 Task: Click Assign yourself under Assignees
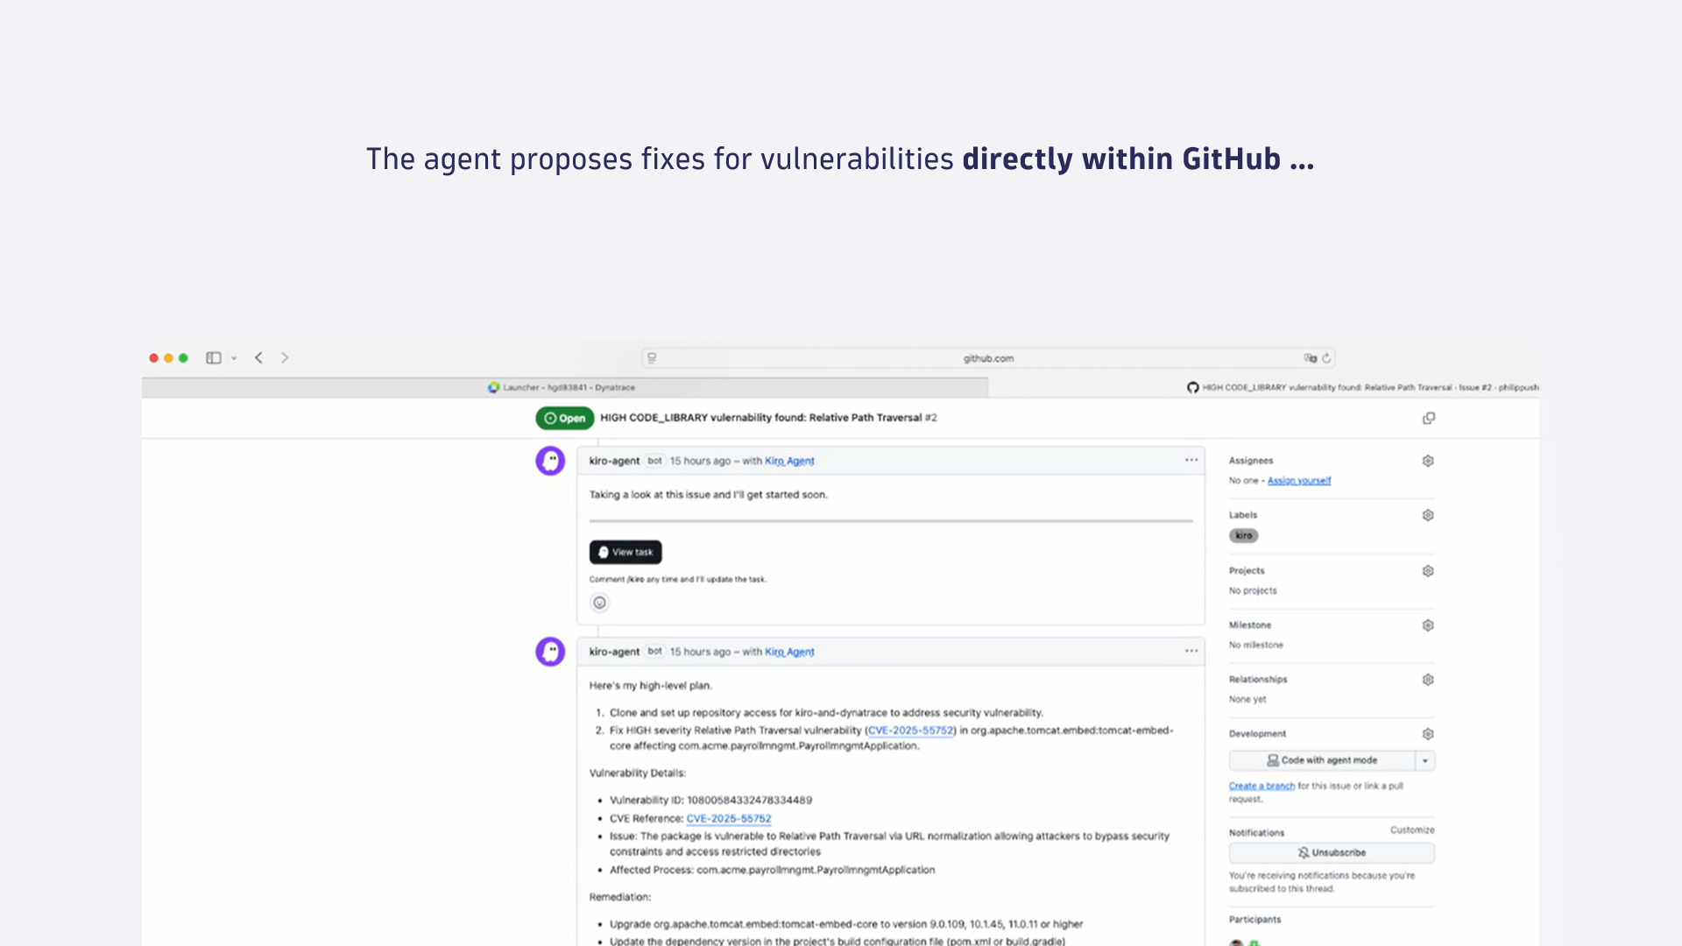(1299, 480)
